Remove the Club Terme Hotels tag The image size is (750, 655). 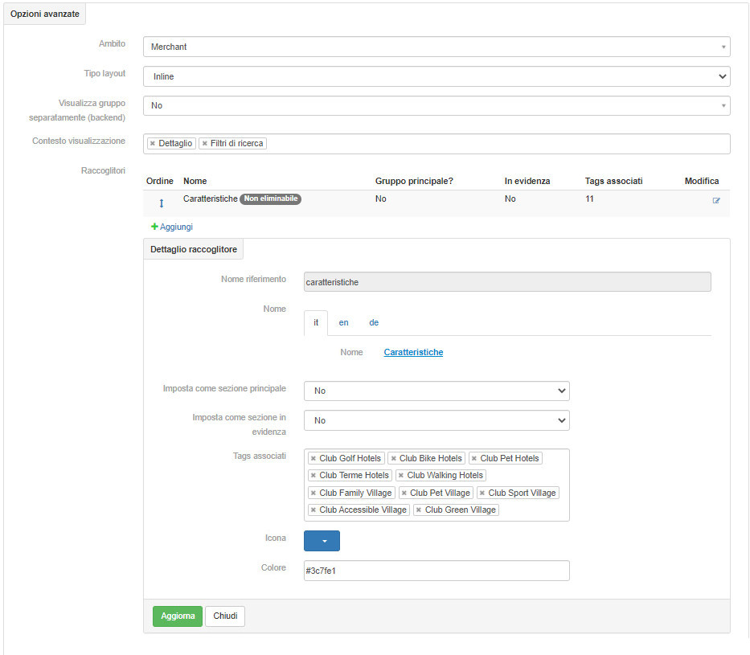[314, 476]
